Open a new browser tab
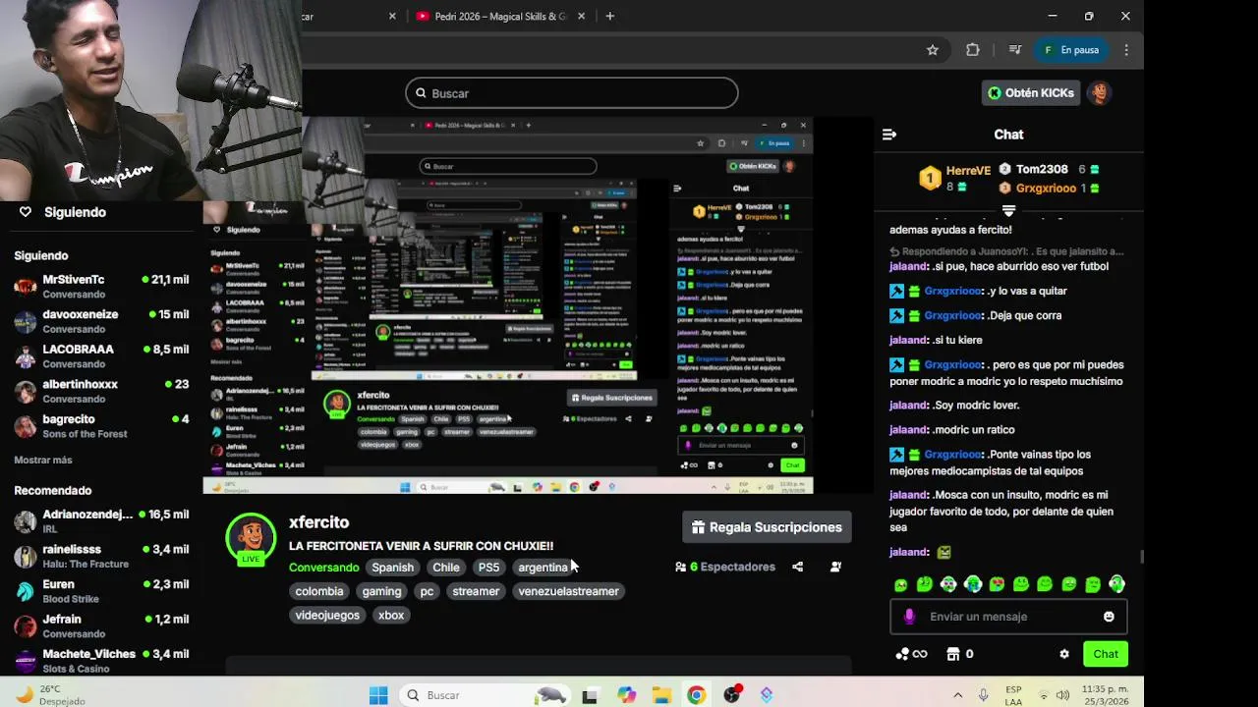 pyautogui.click(x=609, y=17)
